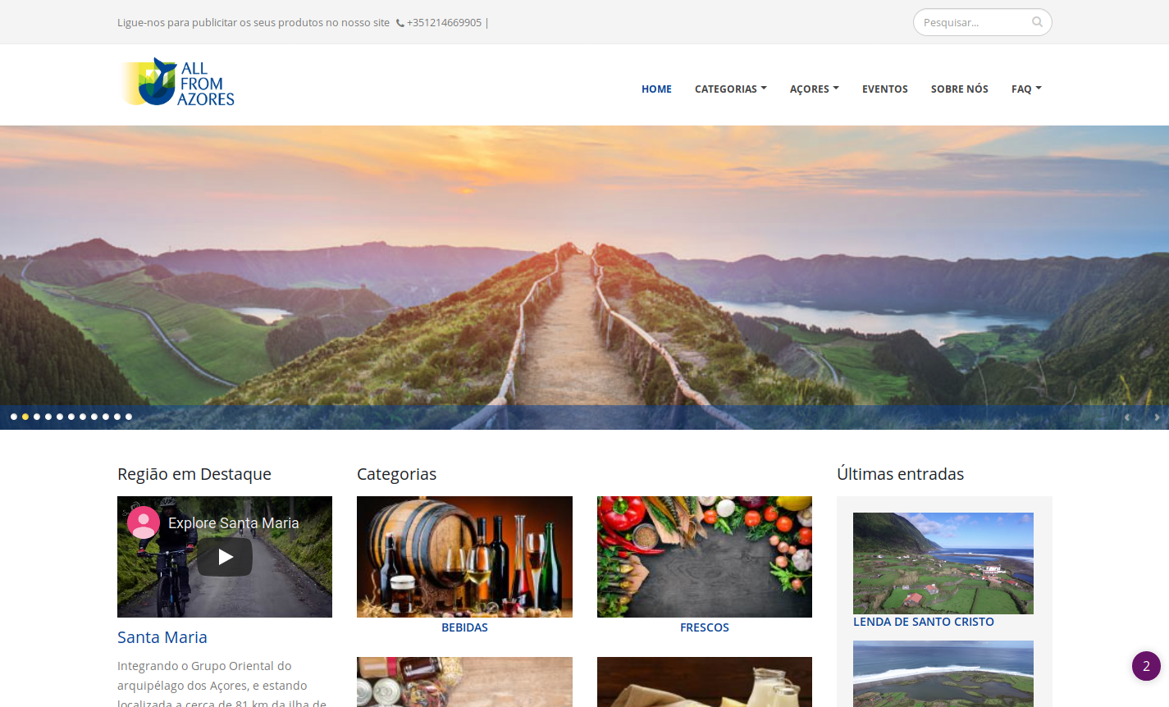This screenshot has width=1169, height=707.
Task: Play the Explore Santa Maria video
Action: [x=225, y=557]
